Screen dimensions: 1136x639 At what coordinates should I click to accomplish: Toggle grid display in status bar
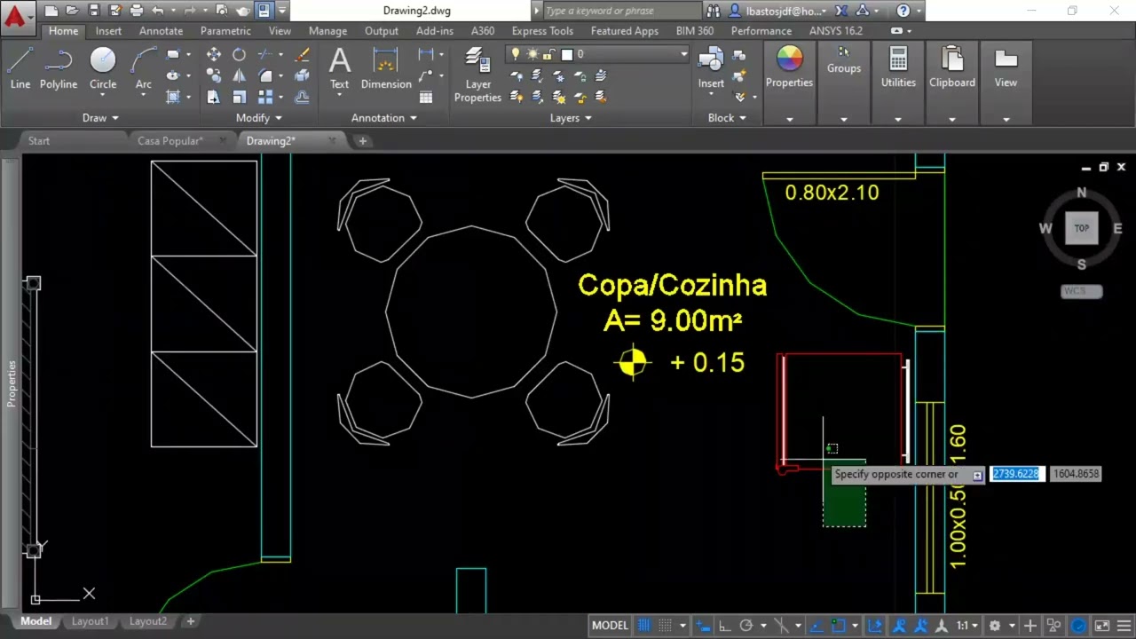click(x=644, y=626)
